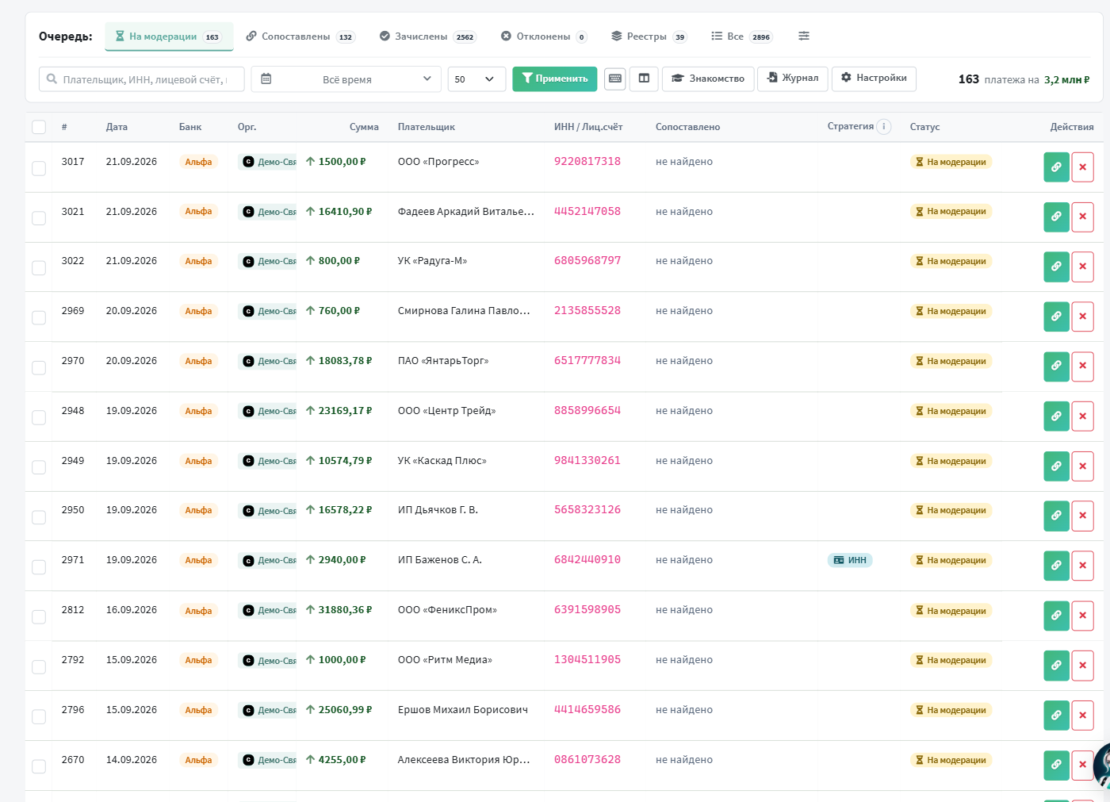Click payer ООО «ФениксПром»
Viewport: 1110px width, 802px height.
447,610
